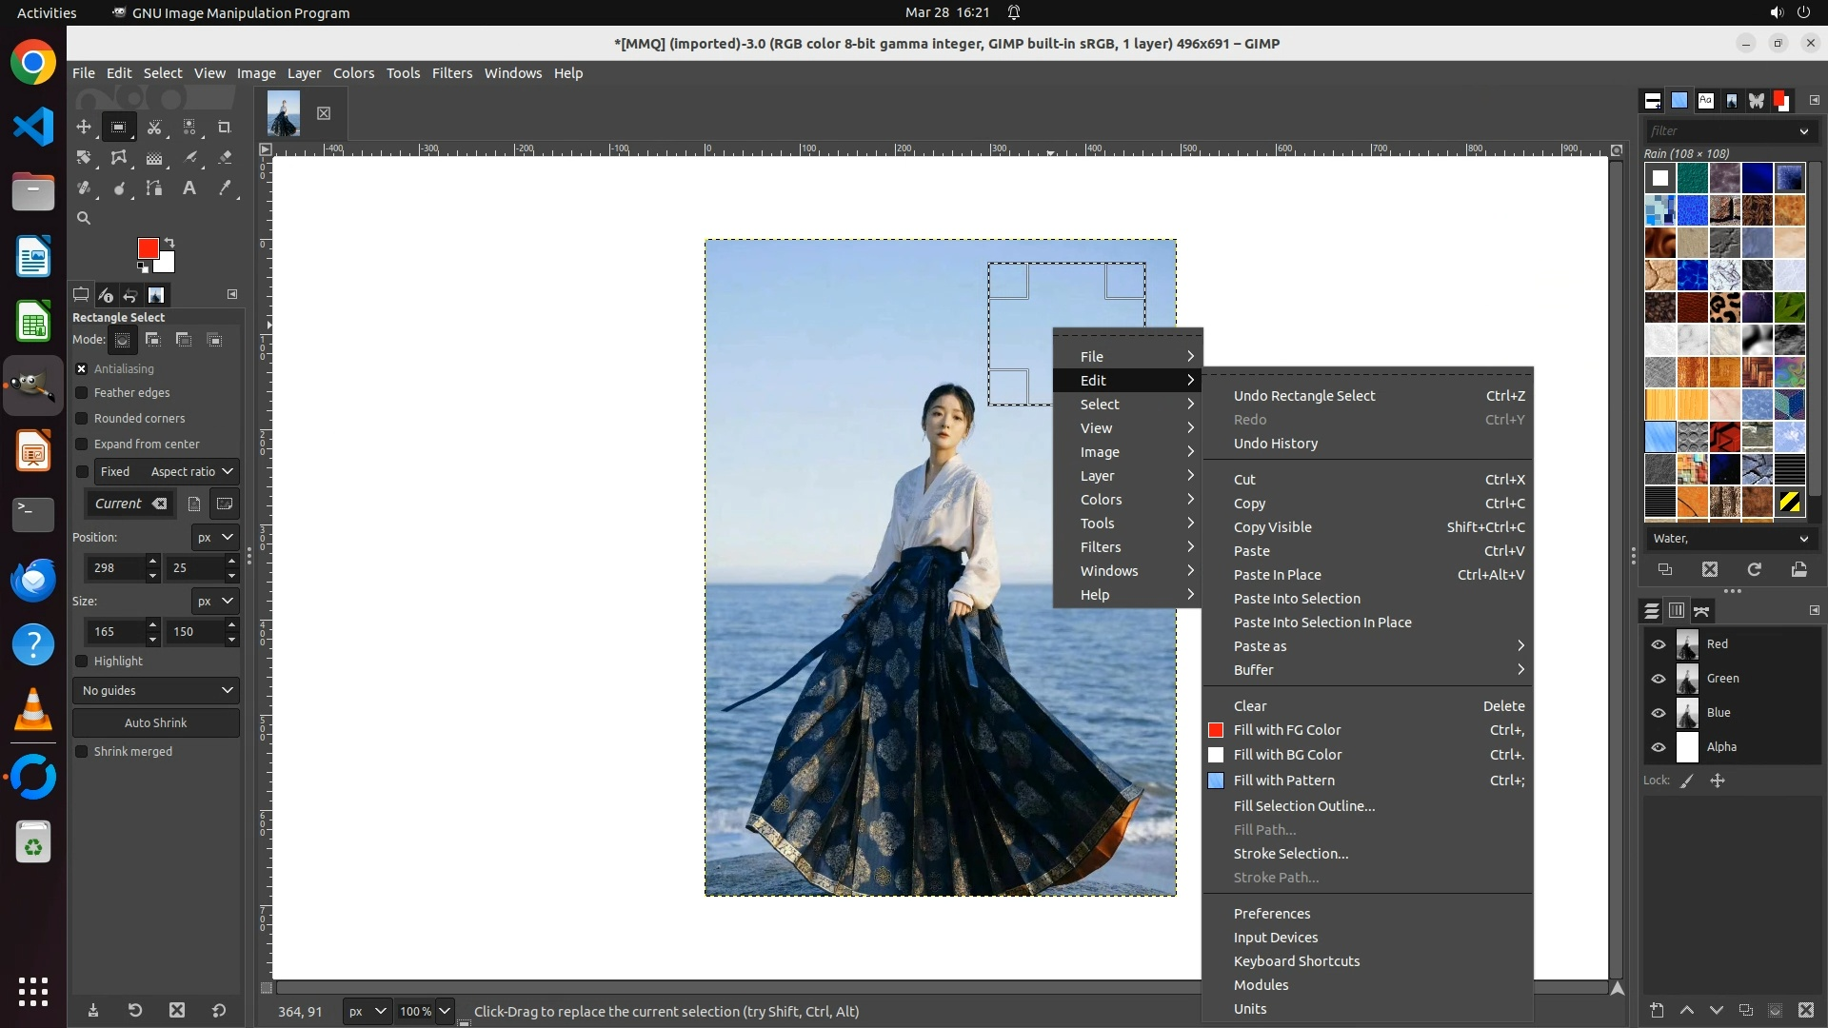1828x1028 pixels.
Task: Select the Text tool
Action: pos(189,188)
